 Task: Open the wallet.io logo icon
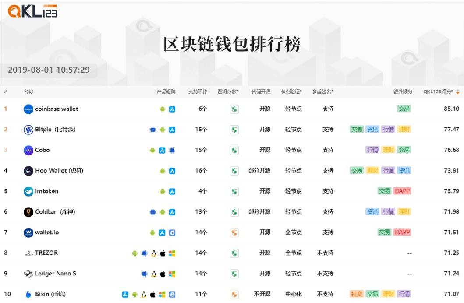tap(28, 233)
